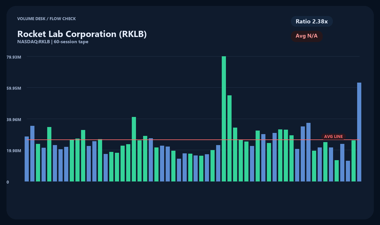Click the Ratio 2.38x badge
Image resolution: width=380 pixels, height=225 pixels.
[x=312, y=21]
